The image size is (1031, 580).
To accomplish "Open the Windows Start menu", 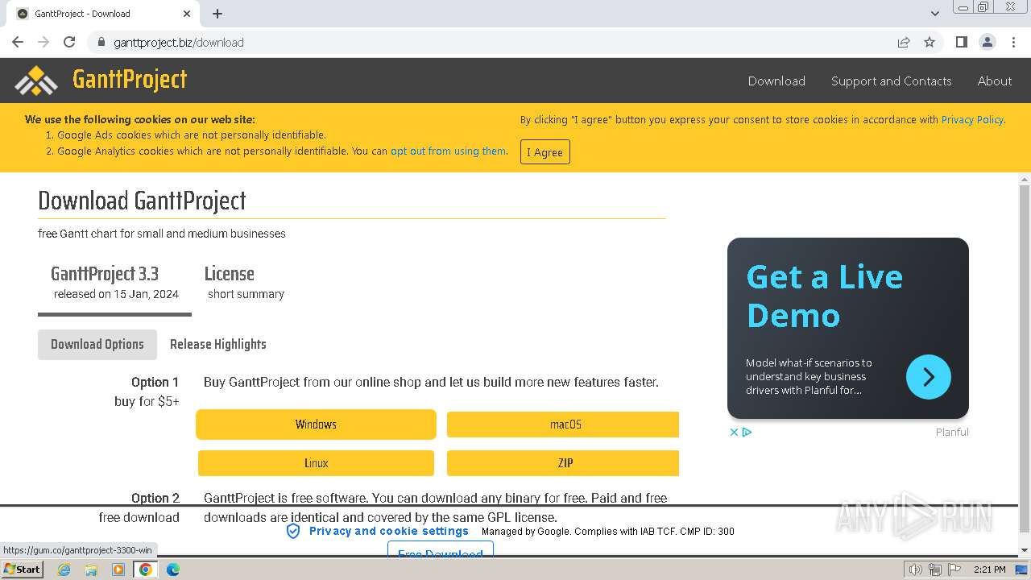I will coord(22,569).
